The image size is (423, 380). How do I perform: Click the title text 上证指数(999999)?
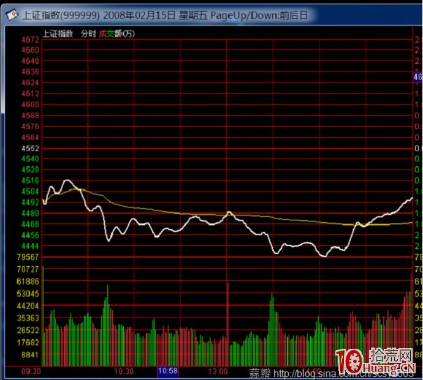[61, 15]
